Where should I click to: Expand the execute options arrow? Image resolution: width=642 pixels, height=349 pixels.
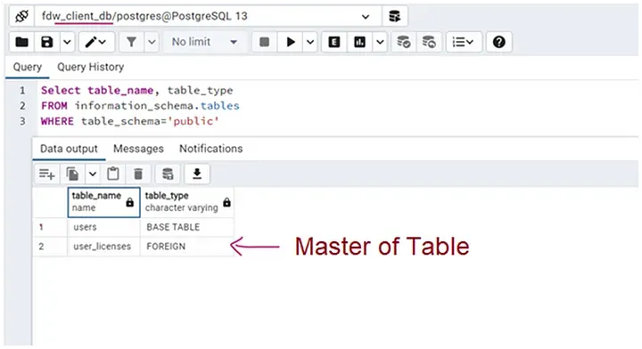click(310, 42)
